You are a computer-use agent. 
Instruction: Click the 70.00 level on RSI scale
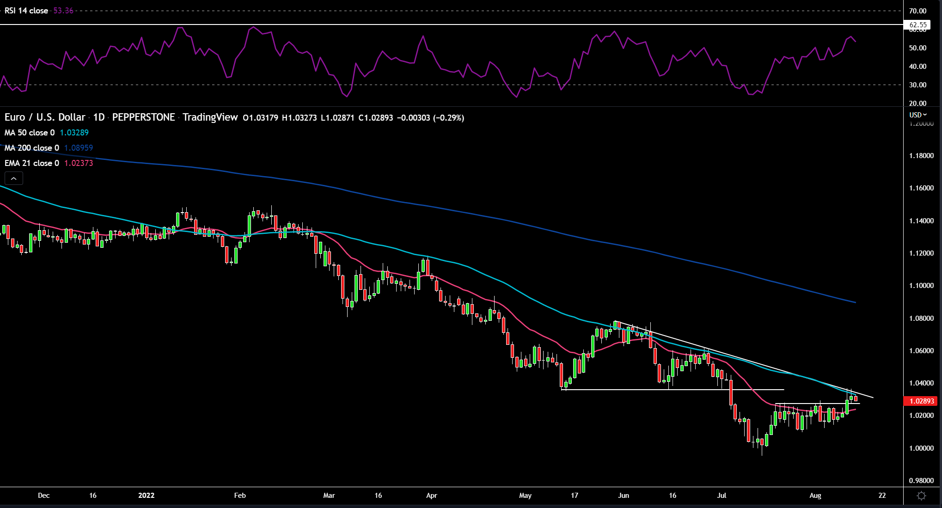[918, 11]
